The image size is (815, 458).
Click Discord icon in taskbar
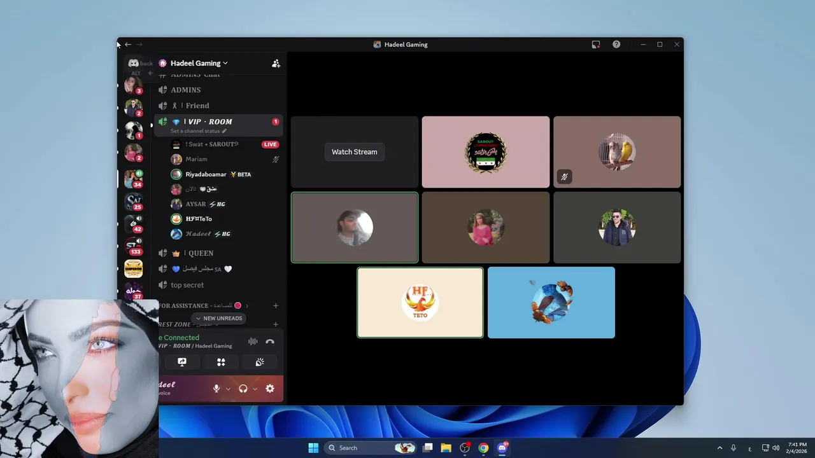coord(502,448)
